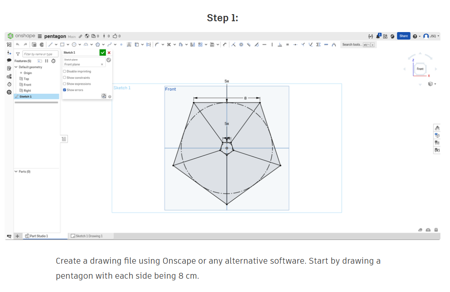This screenshot has height=292, width=450.
Task: Open JSQ user account menu
Action: (431, 36)
